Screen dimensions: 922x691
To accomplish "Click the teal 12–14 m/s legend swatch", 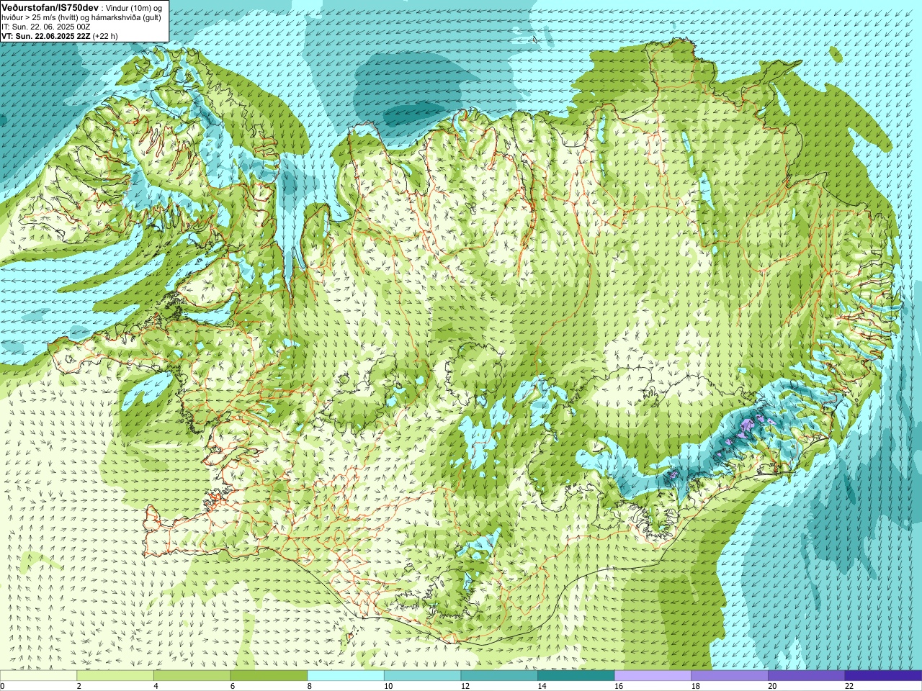I will tap(499, 676).
